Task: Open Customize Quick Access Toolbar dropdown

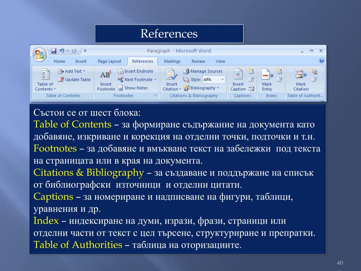Action: tap(85, 51)
